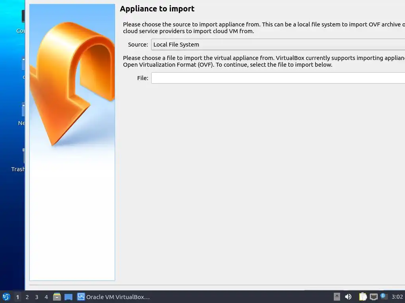Image resolution: width=405 pixels, height=303 pixels.
Task: Click the File path input field
Action: point(278,78)
